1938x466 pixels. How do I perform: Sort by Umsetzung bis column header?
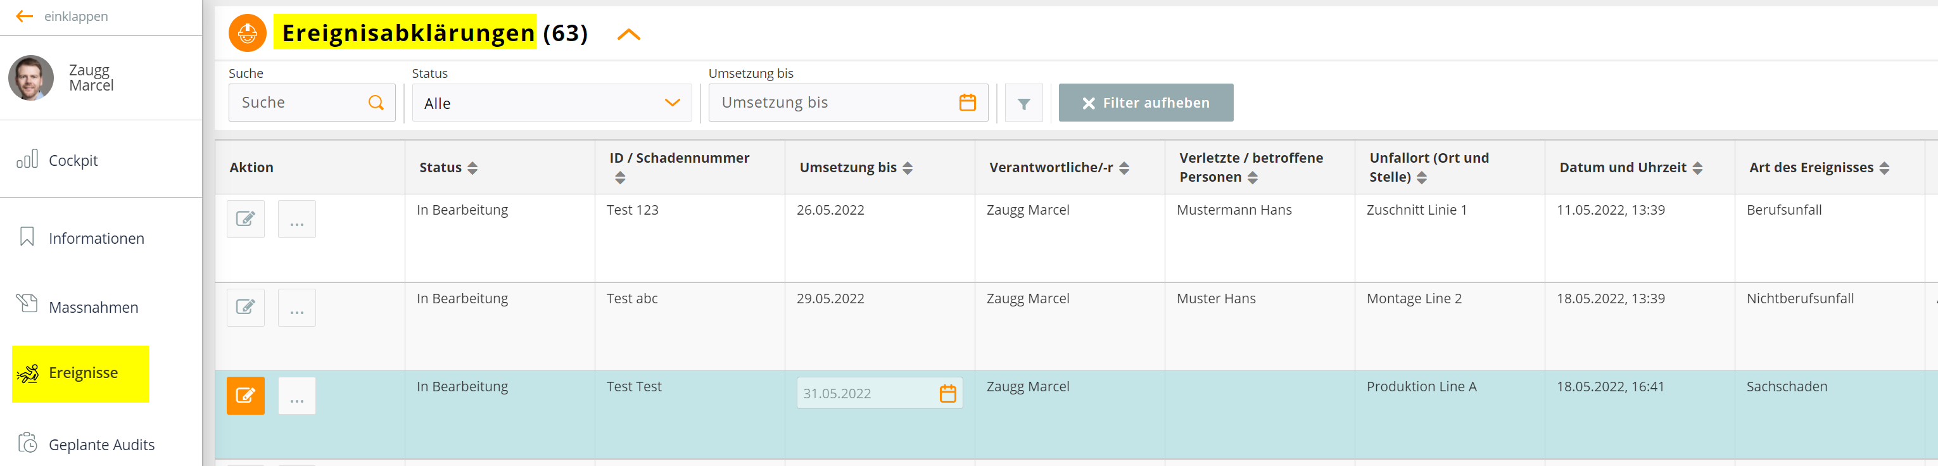click(908, 168)
